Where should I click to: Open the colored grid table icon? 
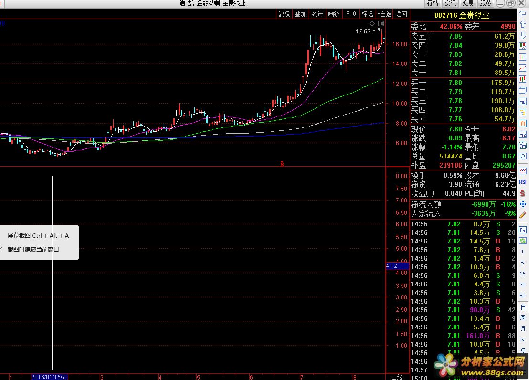[523, 57]
